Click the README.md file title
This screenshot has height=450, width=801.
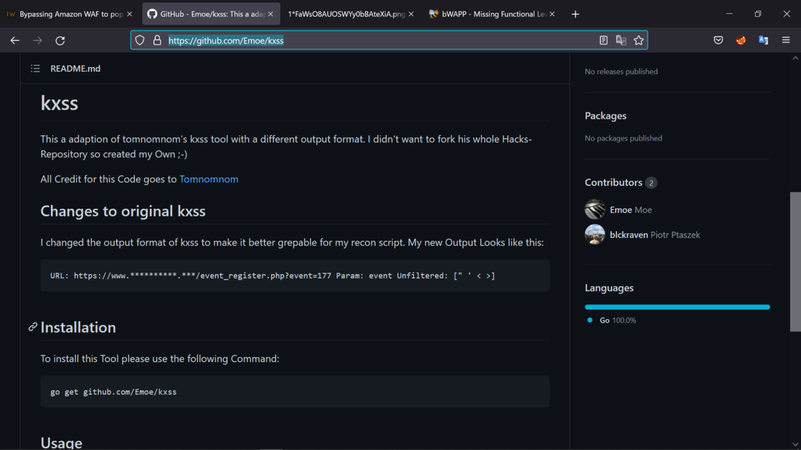click(x=75, y=69)
